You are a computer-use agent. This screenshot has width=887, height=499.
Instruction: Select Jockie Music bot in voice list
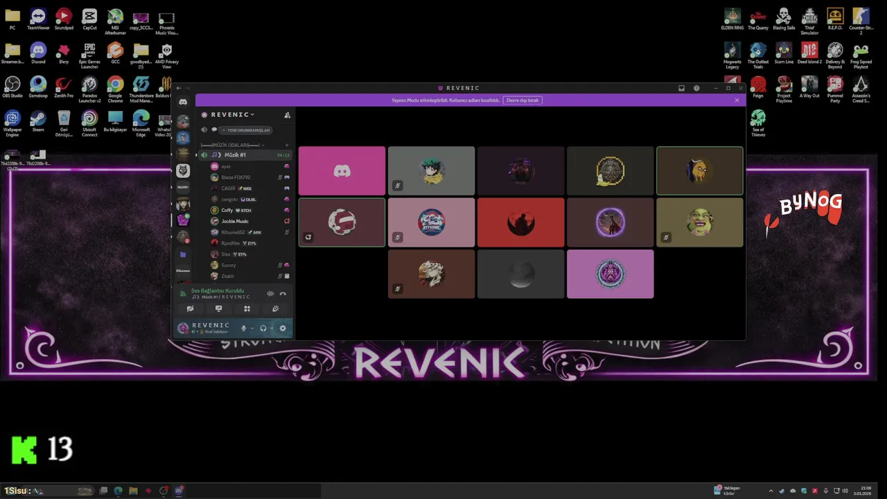point(249,221)
